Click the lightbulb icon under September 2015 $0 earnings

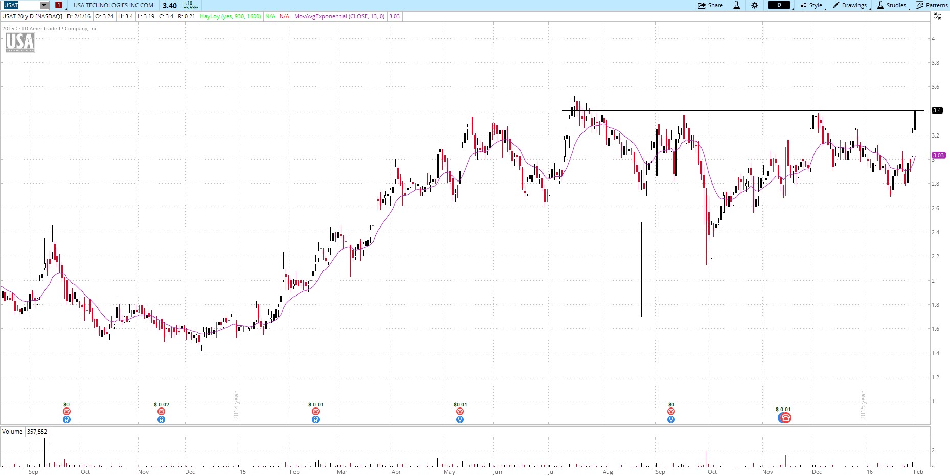click(x=671, y=419)
